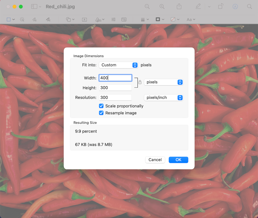Click the sidebar view icon
Viewport: 258px width, 218px height.
(34, 7)
